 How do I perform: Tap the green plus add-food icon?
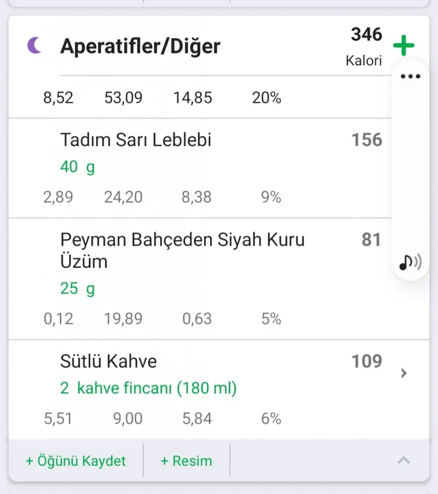[x=403, y=46]
